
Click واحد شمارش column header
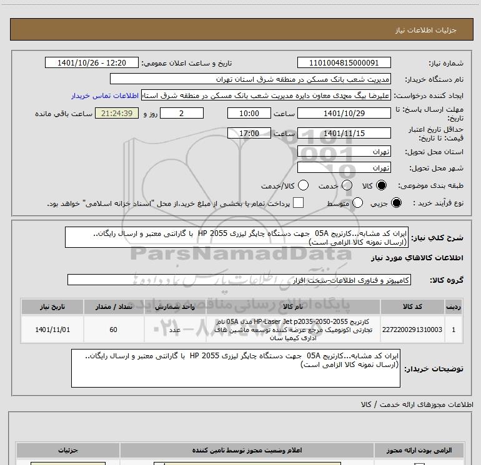[x=175, y=306]
